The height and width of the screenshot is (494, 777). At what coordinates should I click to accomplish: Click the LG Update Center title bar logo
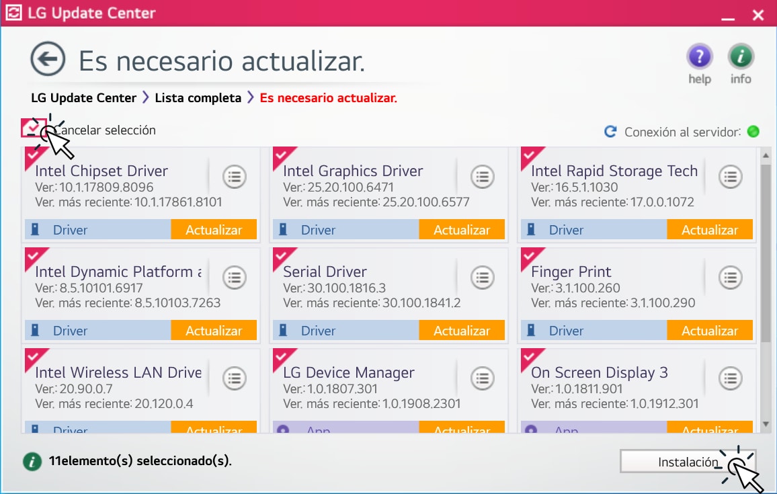coord(13,12)
